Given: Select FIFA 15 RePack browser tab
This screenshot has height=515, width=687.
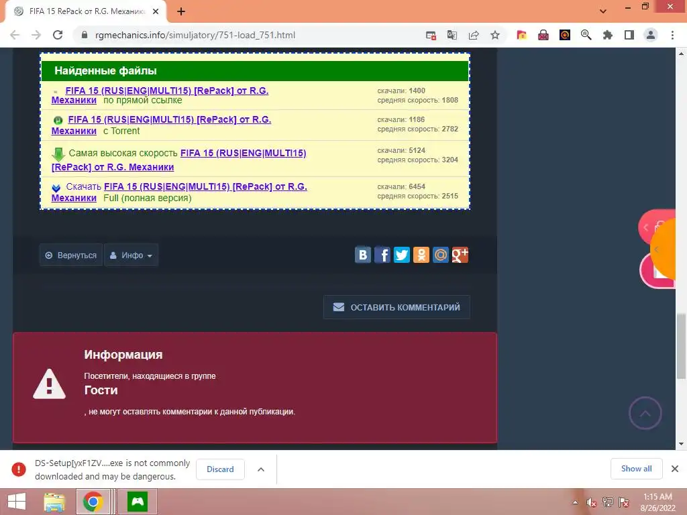Looking at the screenshot, I should pos(87,11).
